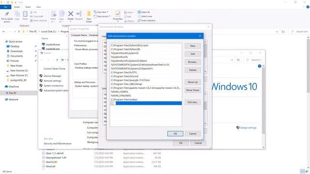310x174 pixels.
Task: Select the %NVM_HOME% entry
Action: click(146, 92)
